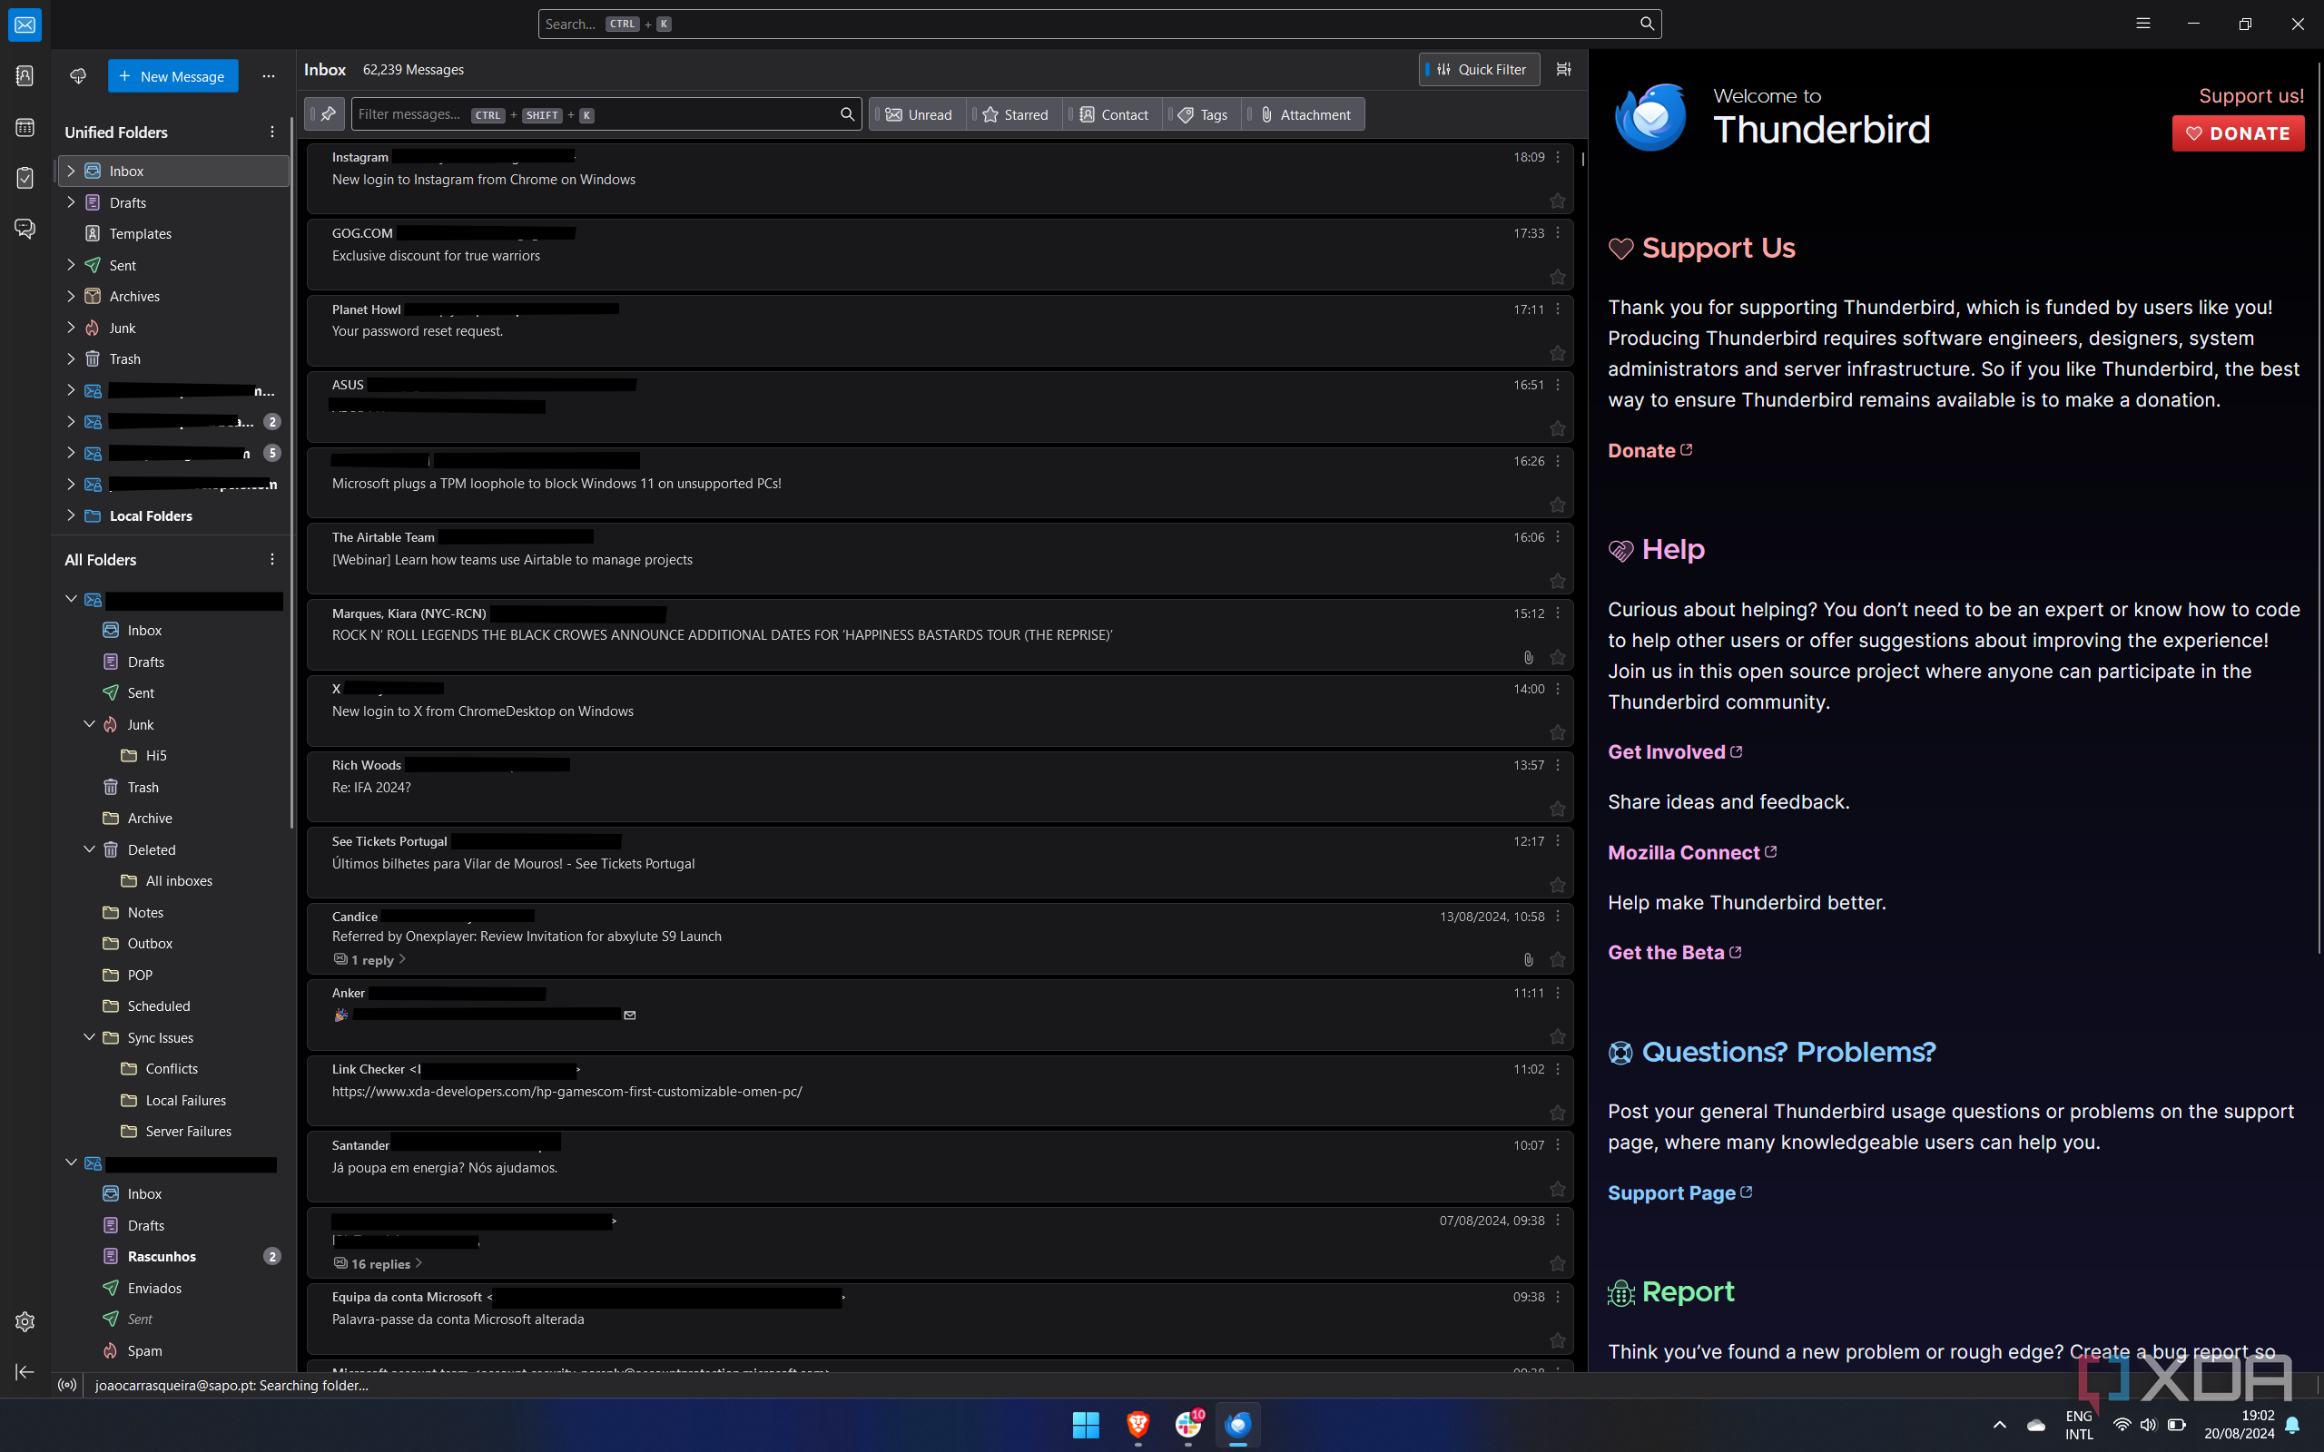Select the Outbox folder
Image resolution: width=2324 pixels, height=1452 pixels.
coord(172,943)
